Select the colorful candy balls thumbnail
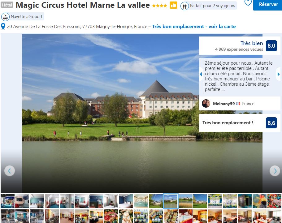The image size is (282, 223). click(x=274, y=201)
